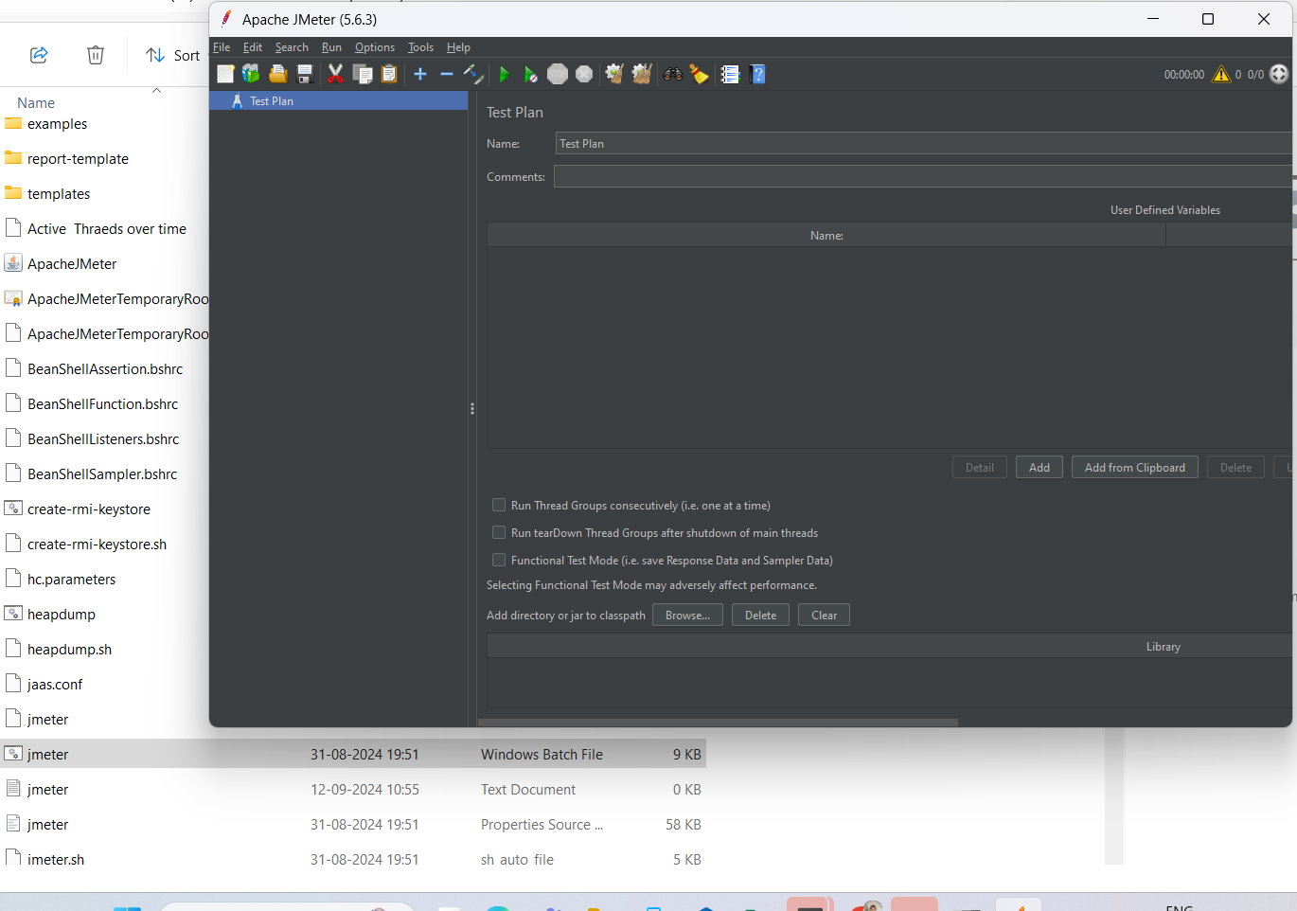
Task: Enable Run Thread Groups consecutively
Action: pyautogui.click(x=499, y=505)
